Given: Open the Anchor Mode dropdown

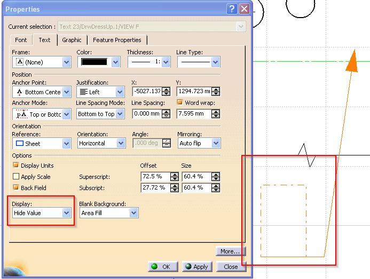Looking at the screenshot, I should pos(67,114).
